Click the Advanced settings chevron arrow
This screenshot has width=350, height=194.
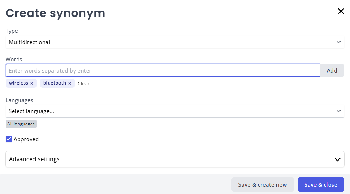coord(337,159)
